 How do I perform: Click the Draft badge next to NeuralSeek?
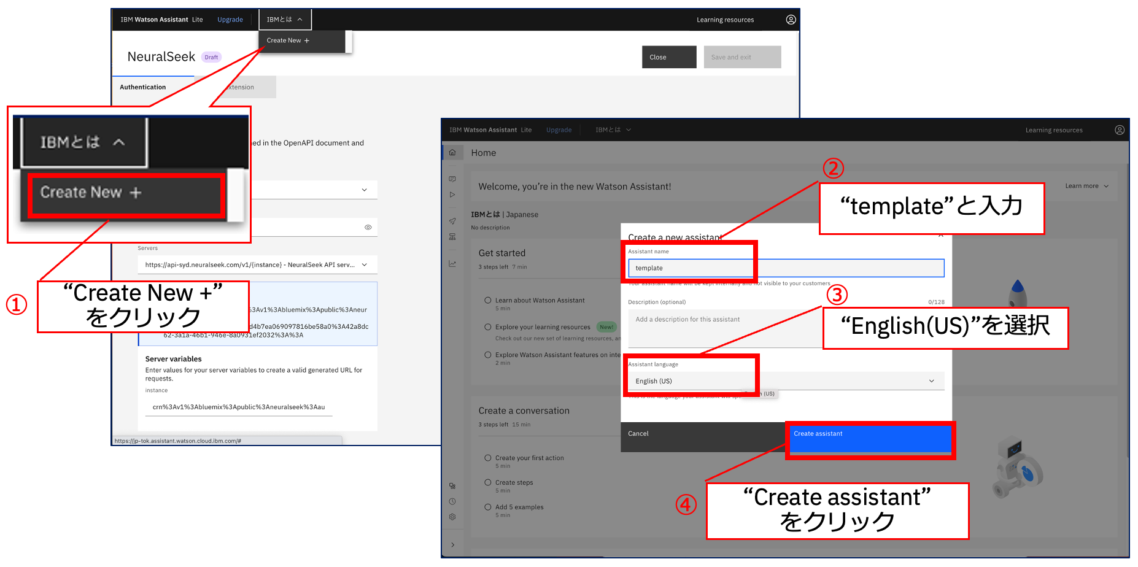211,57
